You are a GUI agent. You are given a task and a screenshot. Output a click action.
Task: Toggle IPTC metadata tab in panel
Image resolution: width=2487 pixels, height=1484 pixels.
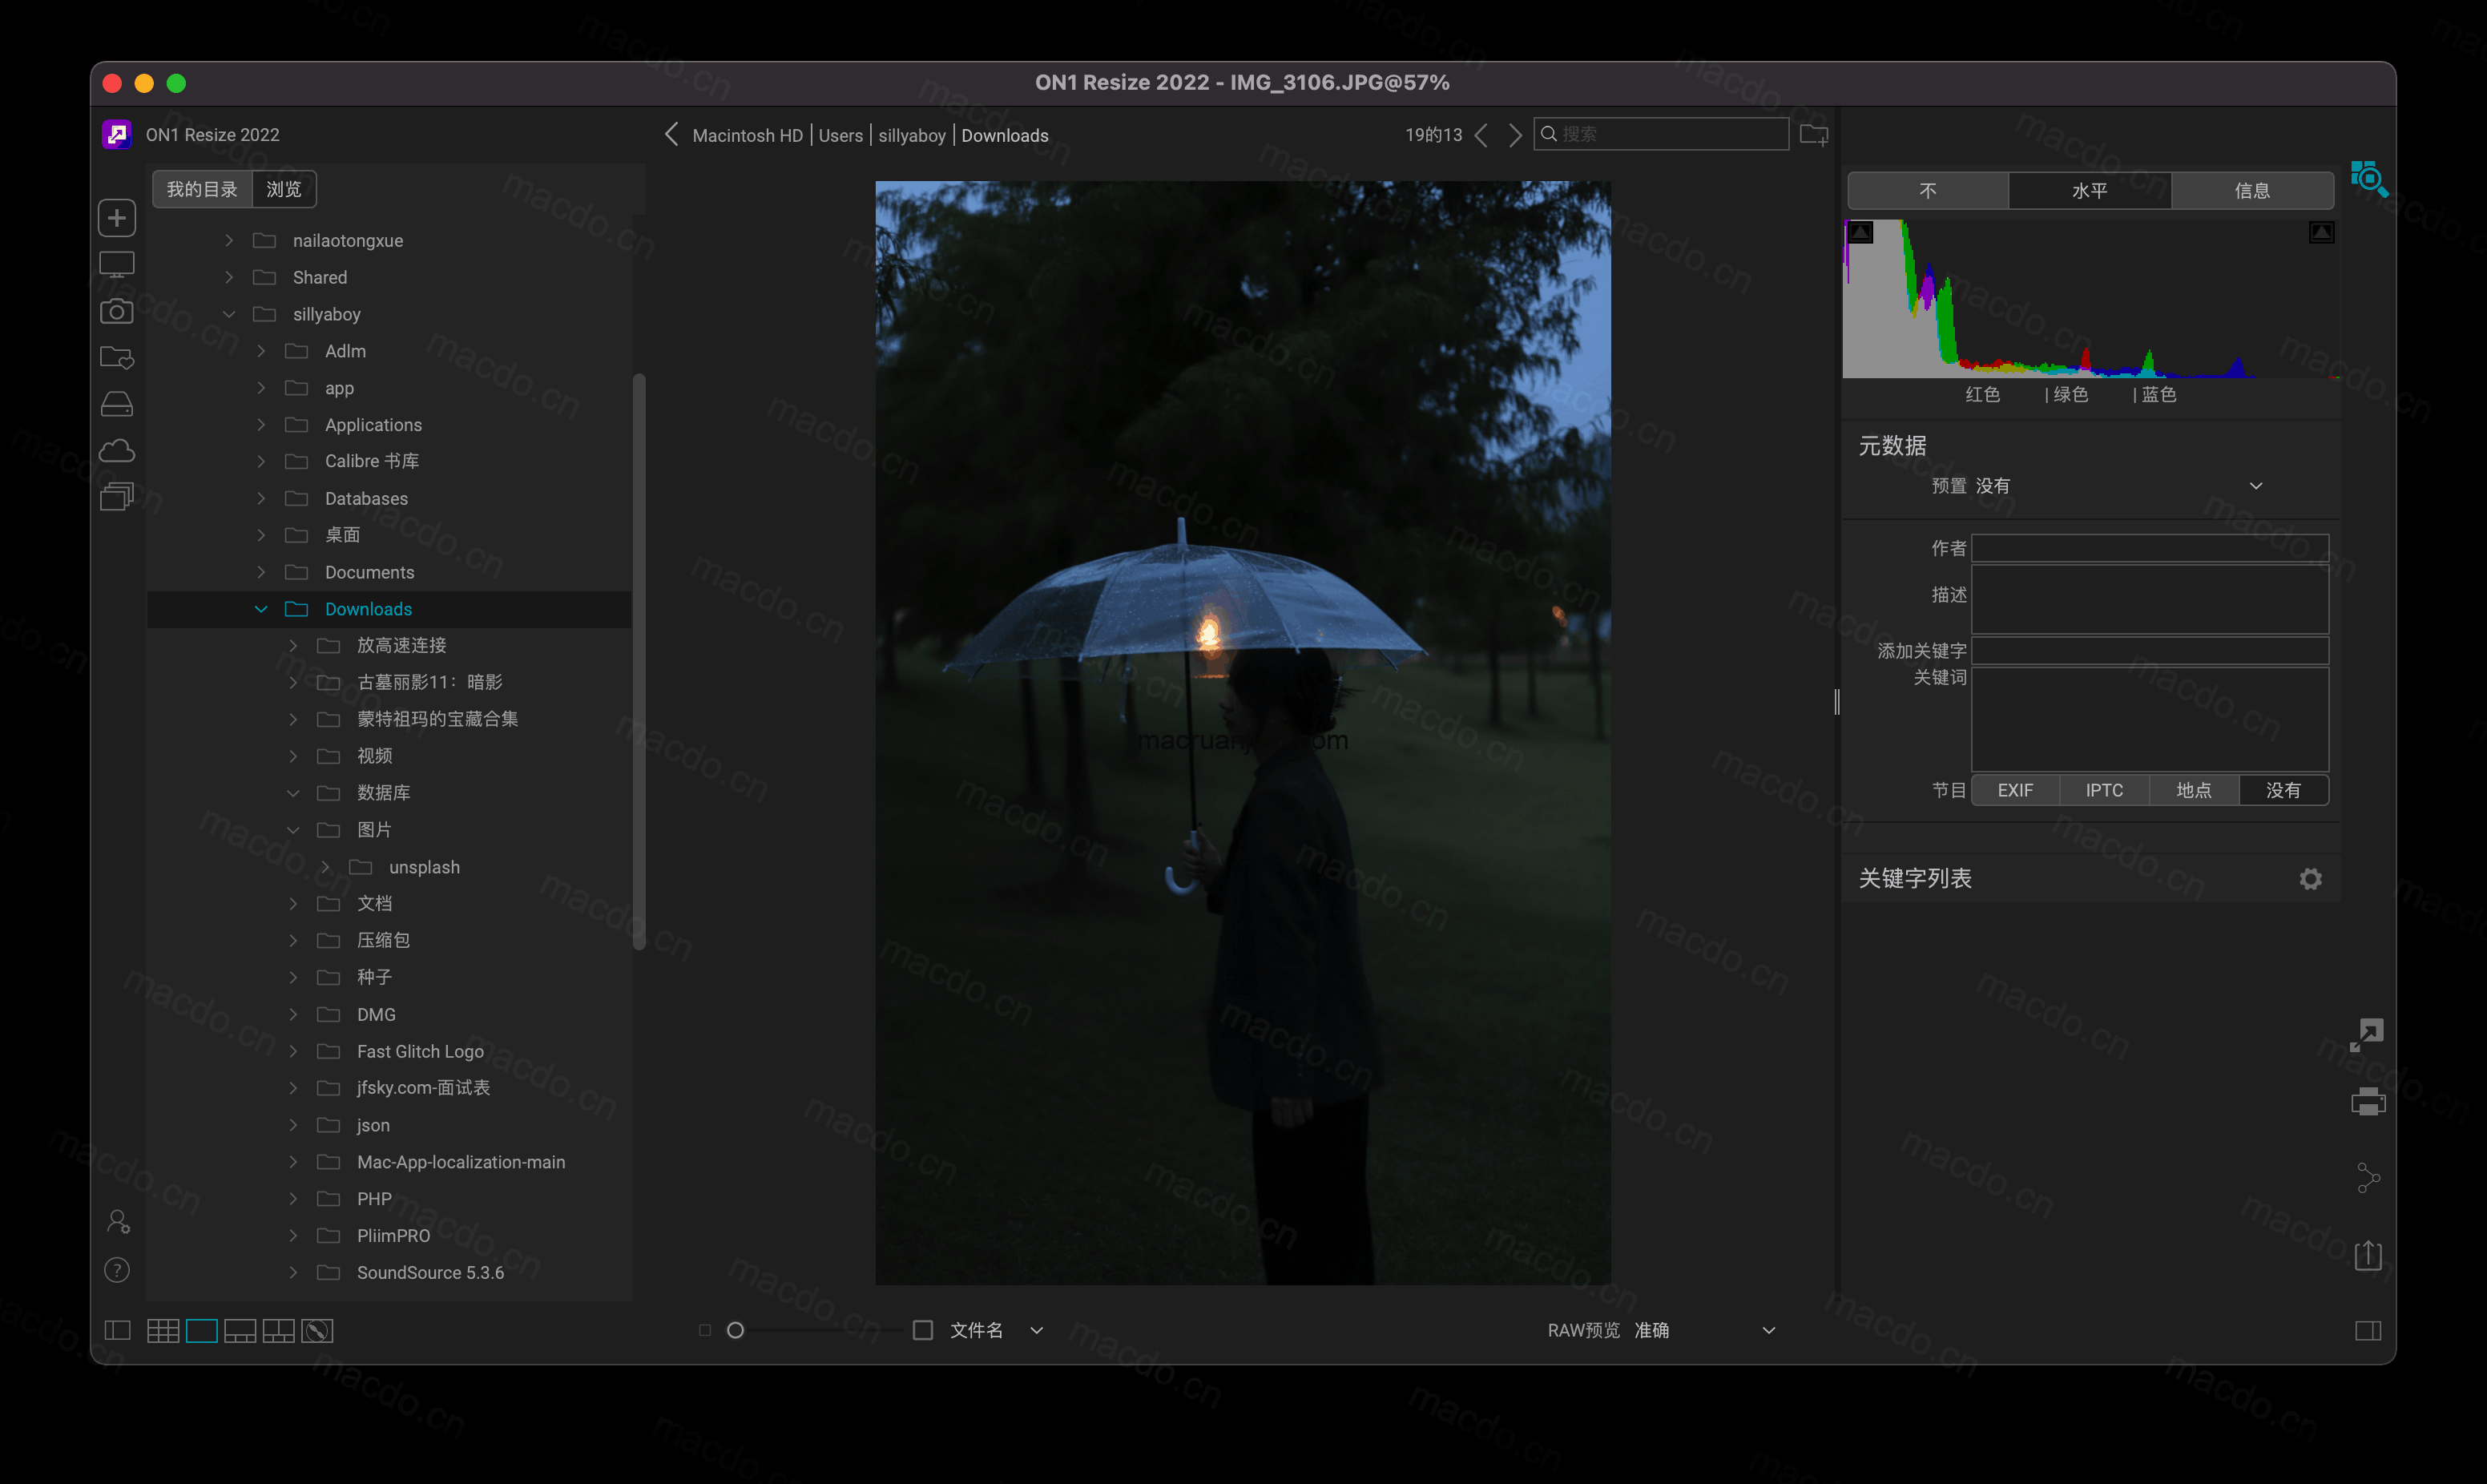[2106, 790]
